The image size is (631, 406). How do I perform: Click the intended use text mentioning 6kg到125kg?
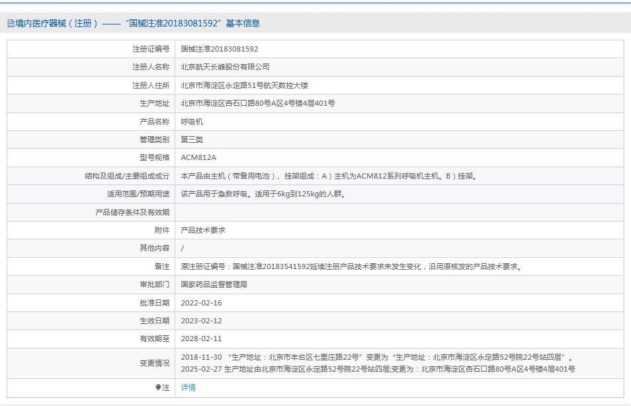263,194
